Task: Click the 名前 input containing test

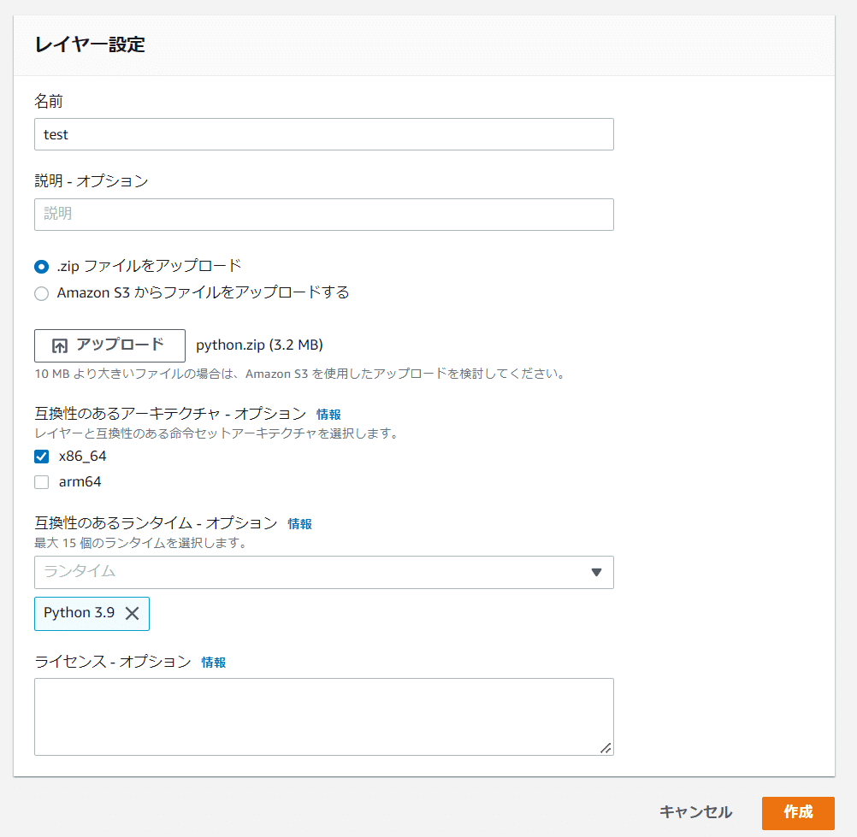Action: 323,134
